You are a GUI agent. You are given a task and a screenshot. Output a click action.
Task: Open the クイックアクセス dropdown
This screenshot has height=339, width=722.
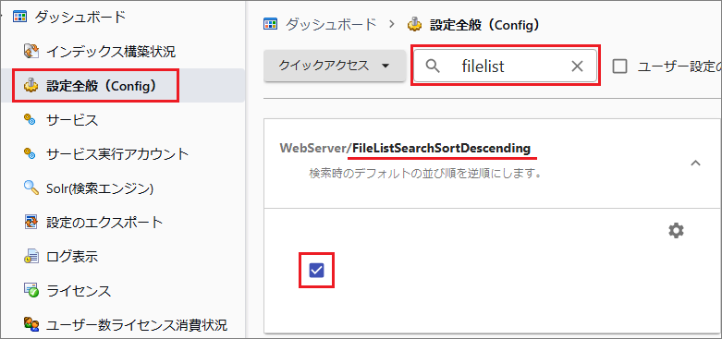(x=335, y=66)
